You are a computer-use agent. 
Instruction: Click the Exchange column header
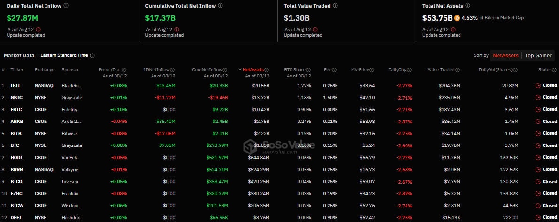(45, 70)
